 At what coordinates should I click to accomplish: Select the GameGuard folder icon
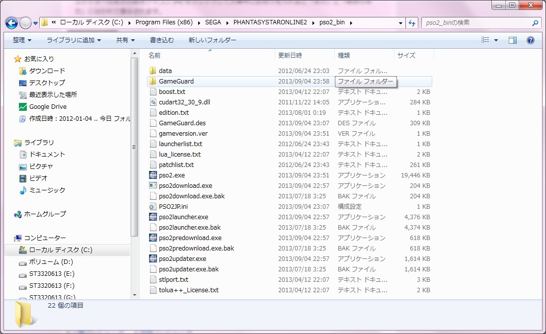click(153, 81)
